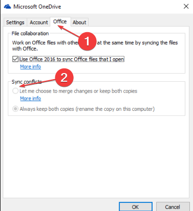Screen dimensions: 193x211
Task: Click the Cancel button
Action: (173, 207)
